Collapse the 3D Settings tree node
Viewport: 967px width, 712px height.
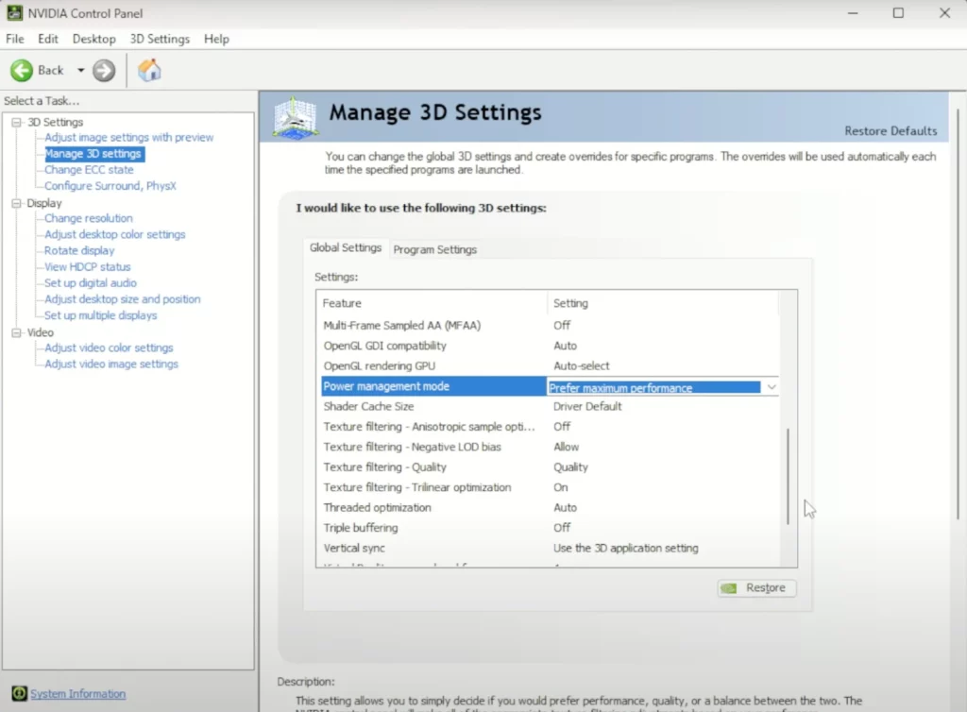click(x=17, y=122)
